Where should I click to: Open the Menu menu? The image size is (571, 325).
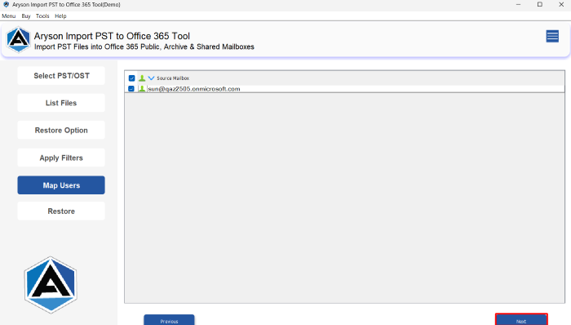click(9, 16)
